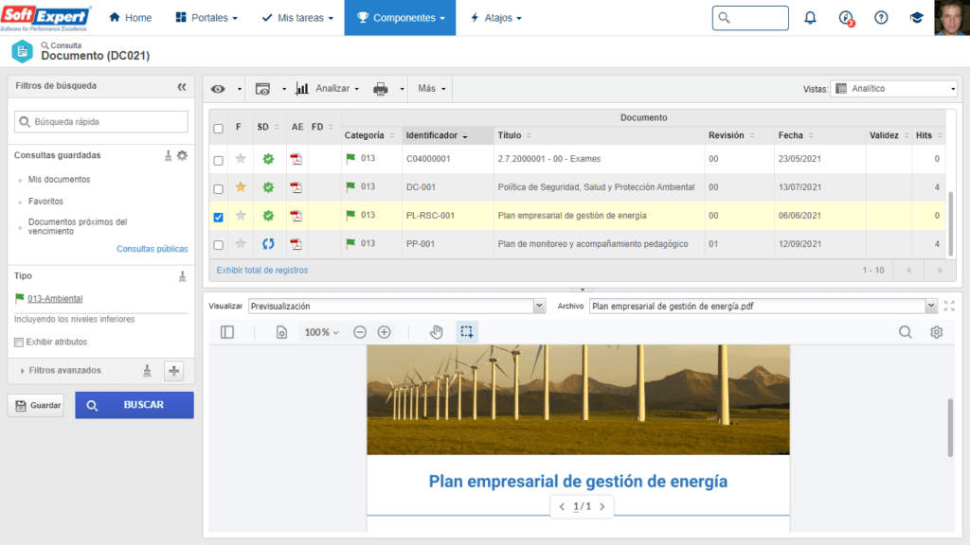The width and height of the screenshot is (970, 545).
Task: Click the printer icon in toolbar
Action: tap(381, 89)
